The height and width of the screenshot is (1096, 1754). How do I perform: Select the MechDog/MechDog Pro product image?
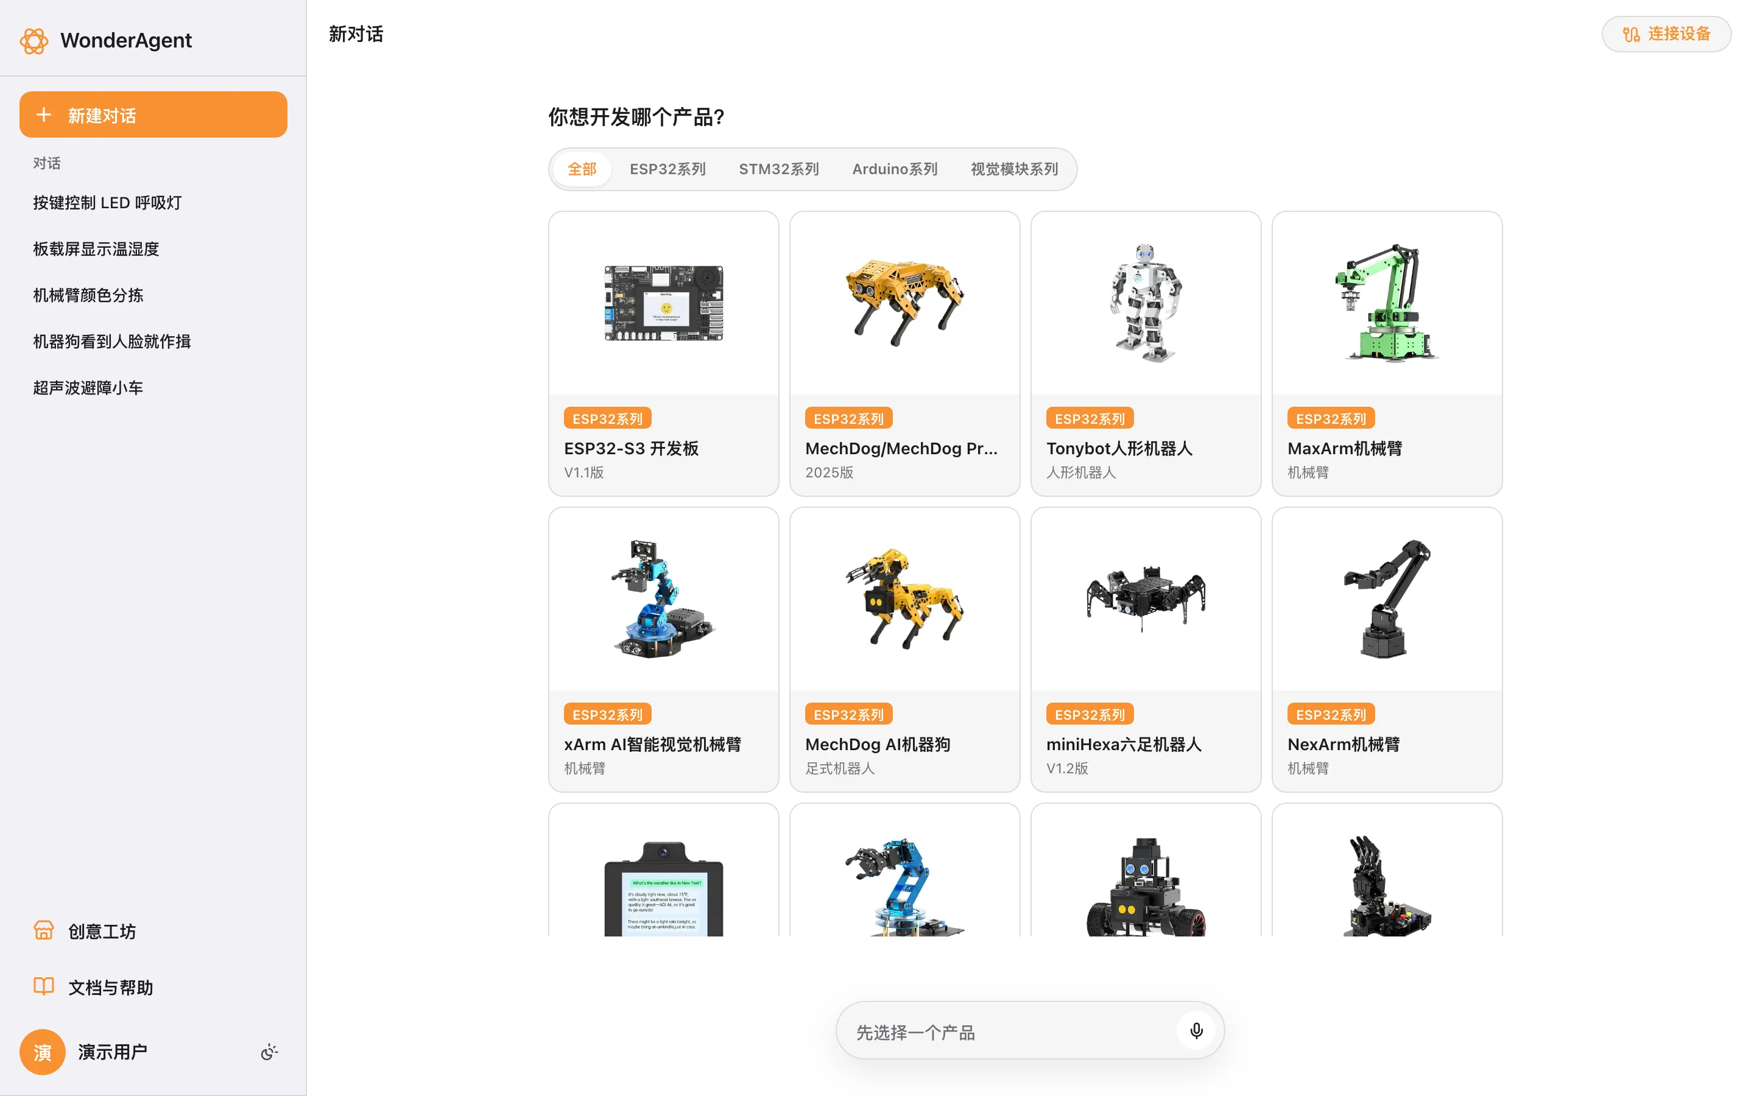coord(904,303)
